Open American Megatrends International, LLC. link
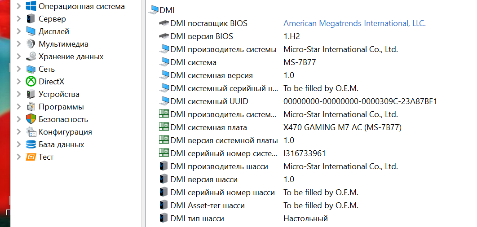The width and height of the screenshot is (477, 227). [x=354, y=23]
